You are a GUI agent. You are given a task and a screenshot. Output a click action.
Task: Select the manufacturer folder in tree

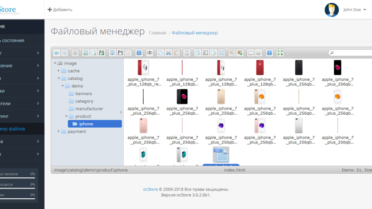[x=89, y=109]
